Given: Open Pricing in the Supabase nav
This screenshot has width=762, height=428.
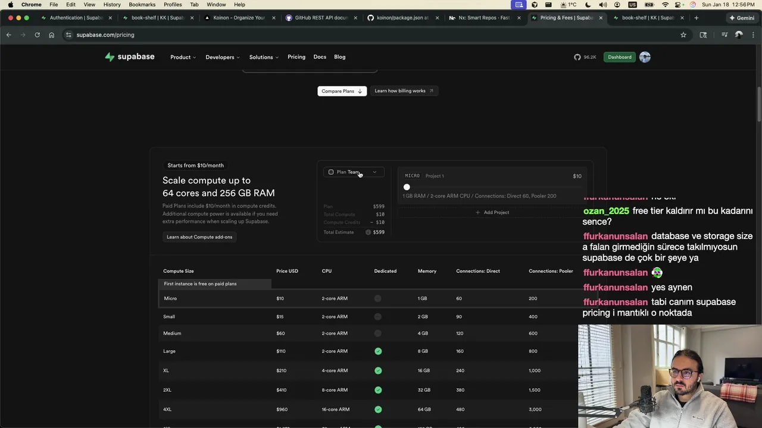Looking at the screenshot, I should 296,57.
